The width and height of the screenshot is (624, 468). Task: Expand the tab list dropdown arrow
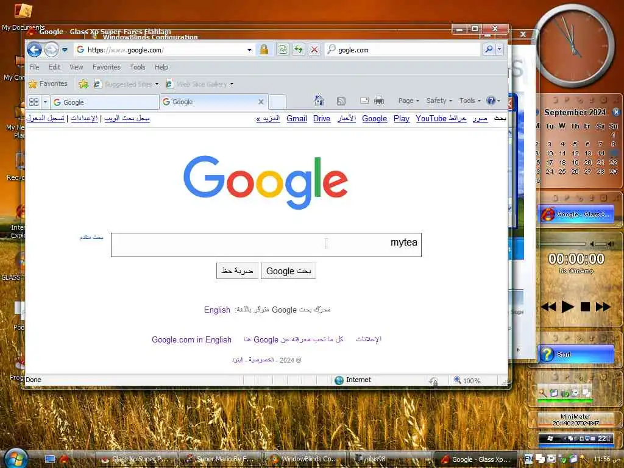coord(45,102)
